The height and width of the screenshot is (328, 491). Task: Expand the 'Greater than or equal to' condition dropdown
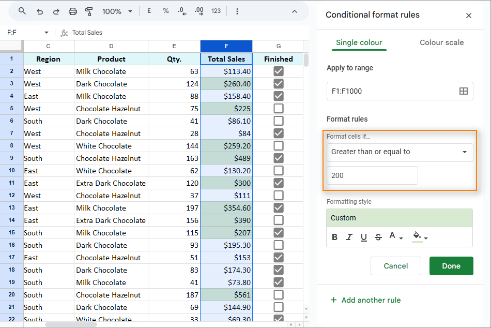tap(400, 152)
